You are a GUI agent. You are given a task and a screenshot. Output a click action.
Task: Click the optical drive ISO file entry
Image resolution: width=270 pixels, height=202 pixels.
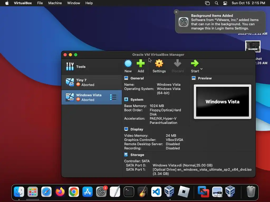202,171
